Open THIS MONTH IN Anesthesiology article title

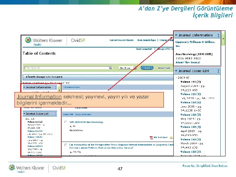coord(87,122)
